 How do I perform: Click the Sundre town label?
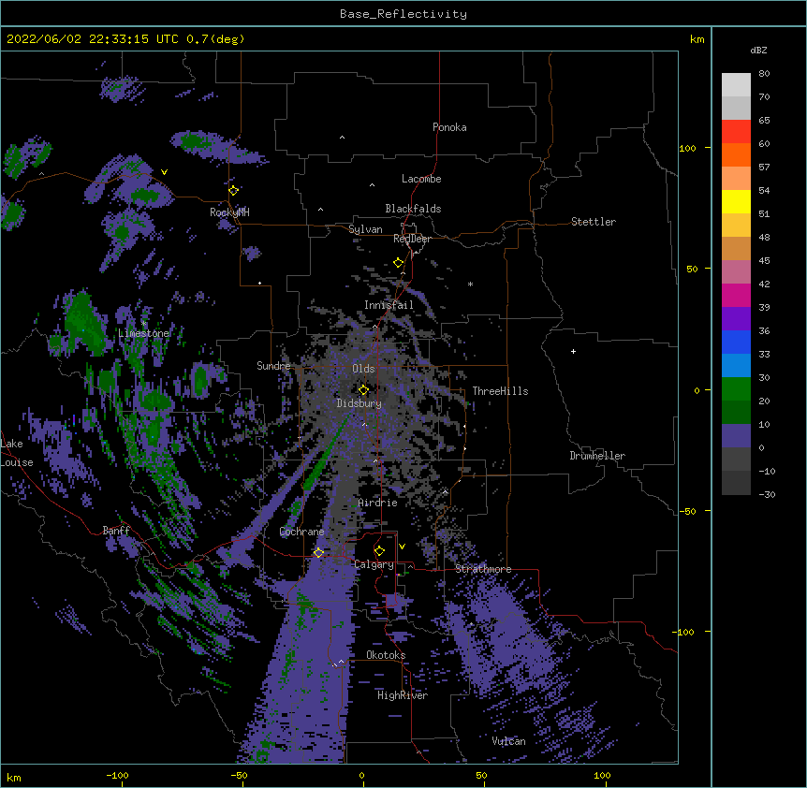click(x=273, y=366)
